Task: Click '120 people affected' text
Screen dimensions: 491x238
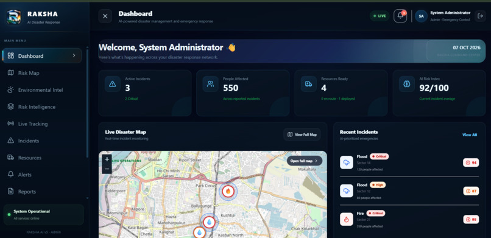Action: [370, 169]
